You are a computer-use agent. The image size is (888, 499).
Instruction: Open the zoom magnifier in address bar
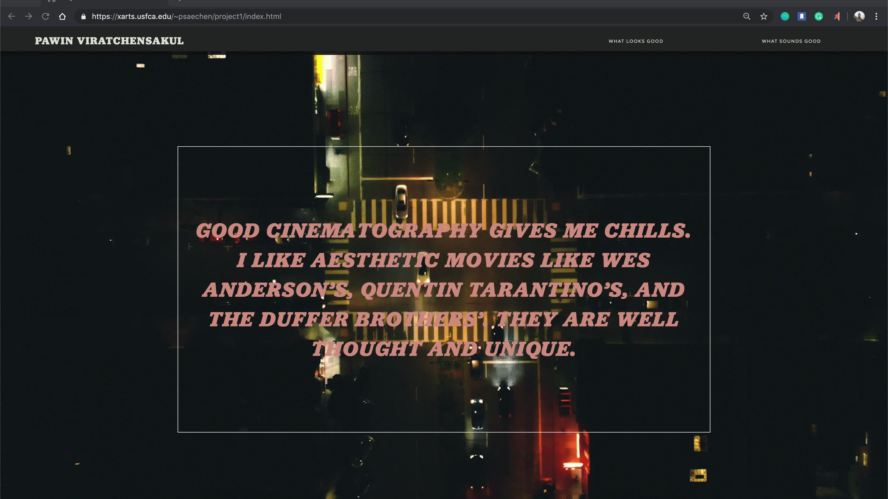click(747, 17)
